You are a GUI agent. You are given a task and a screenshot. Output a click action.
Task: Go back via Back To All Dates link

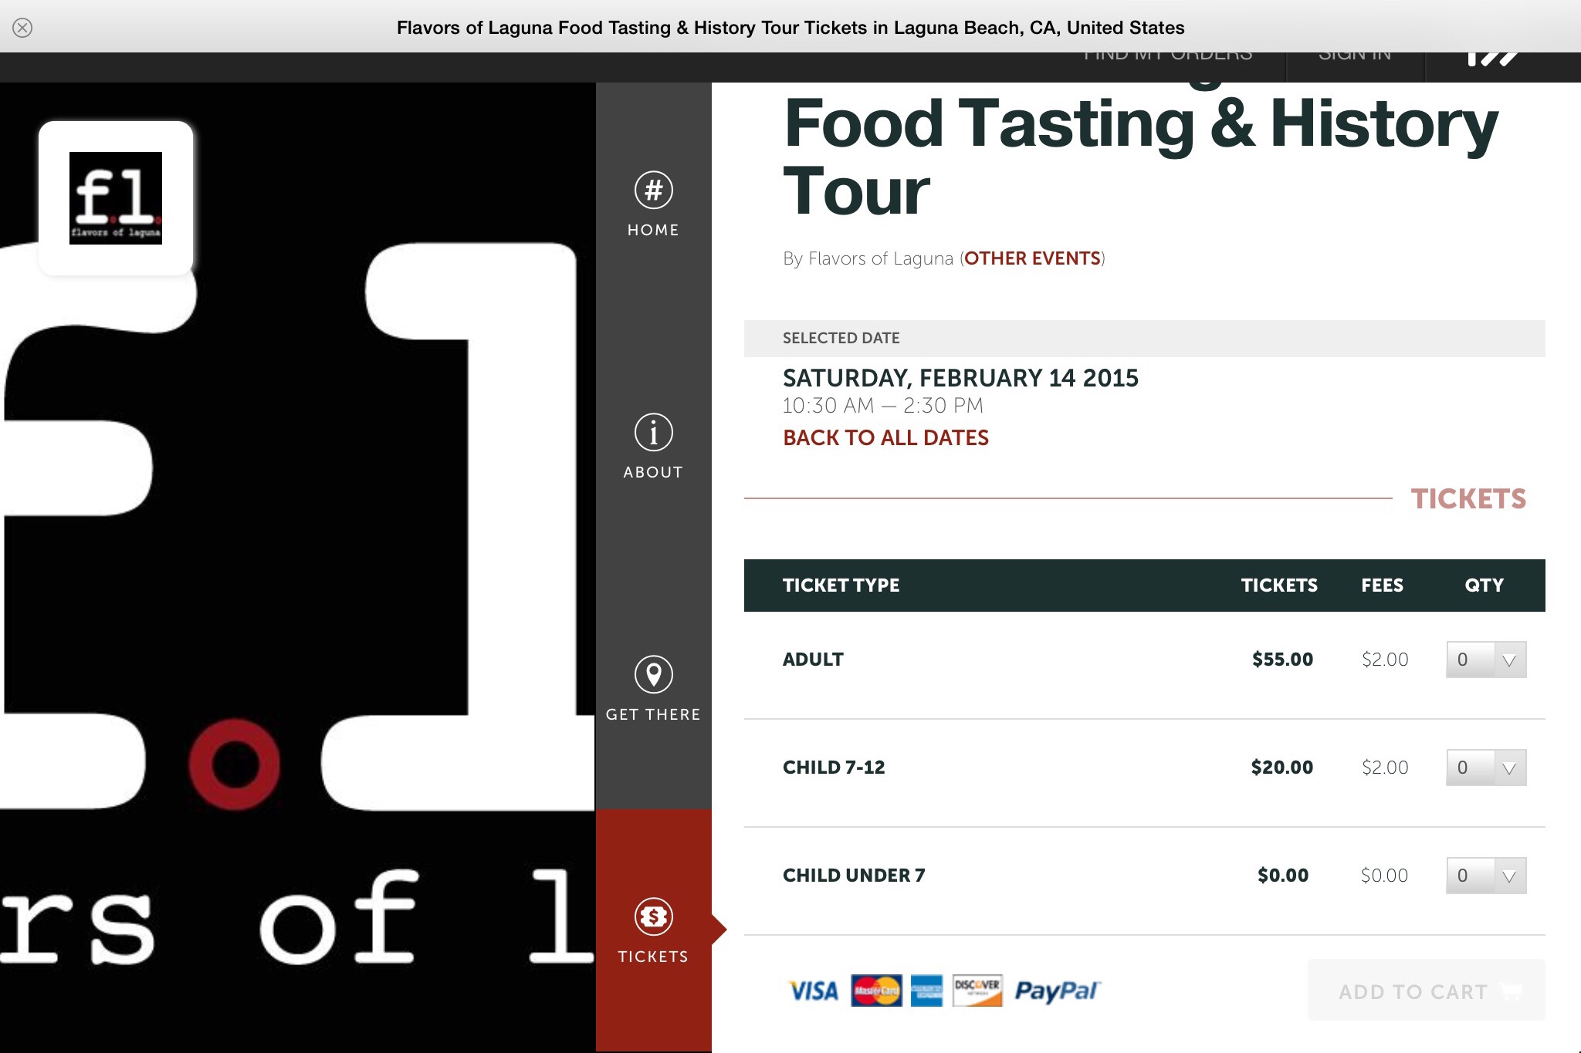tap(885, 437)
